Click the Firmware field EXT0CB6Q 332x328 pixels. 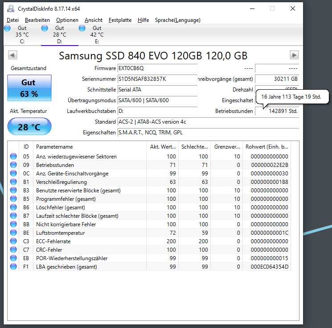pyautogui.click(x=157, y=68)
